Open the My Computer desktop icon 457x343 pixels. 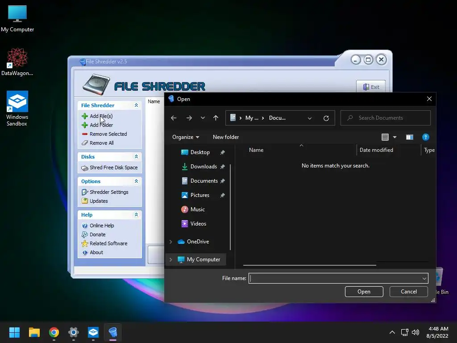(17, 18)
